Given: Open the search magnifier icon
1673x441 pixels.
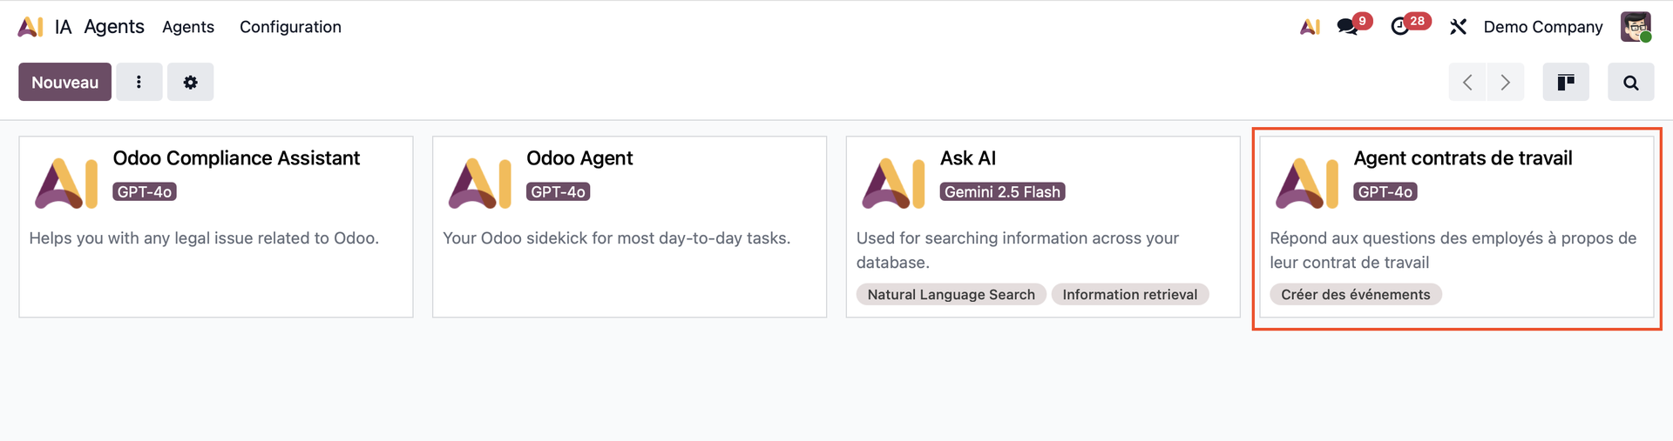Looking at the screenshot, I should [1630, 82].
